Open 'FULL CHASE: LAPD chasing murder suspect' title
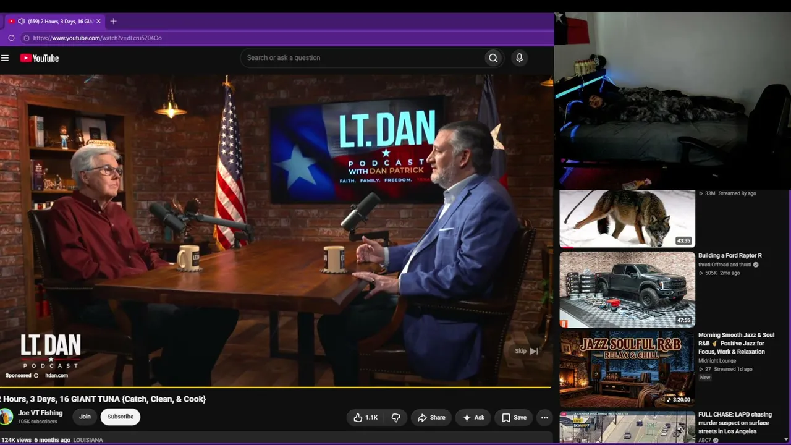The height and width of the screenshot is (445, 791). click(x=735, y=423)
